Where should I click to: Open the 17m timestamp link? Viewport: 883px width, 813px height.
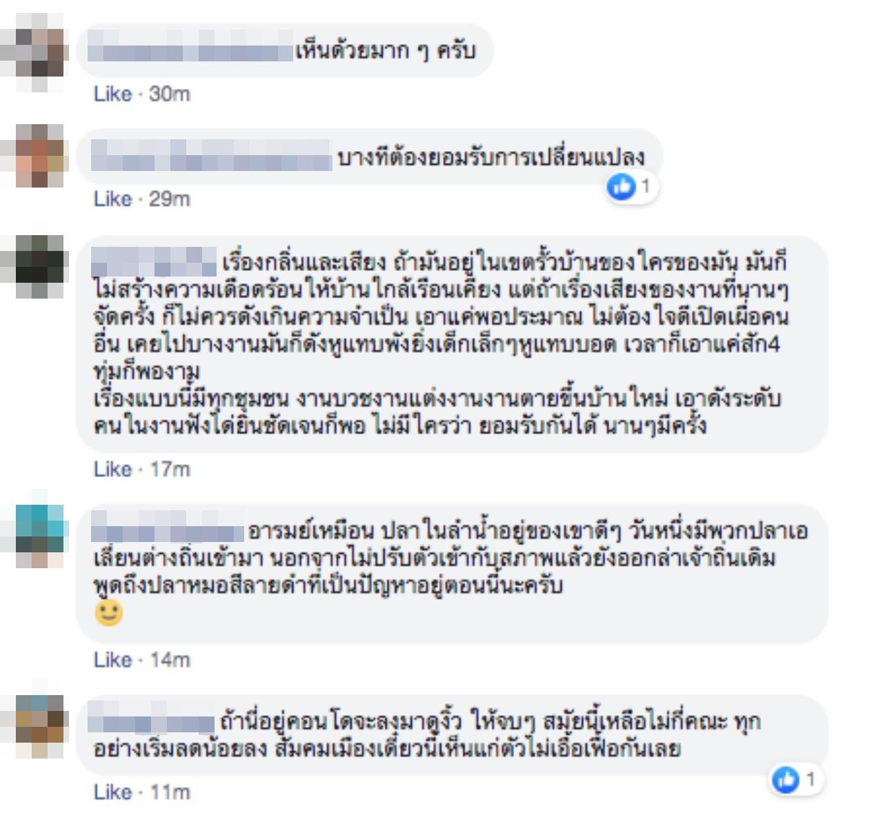coord(170,470)
